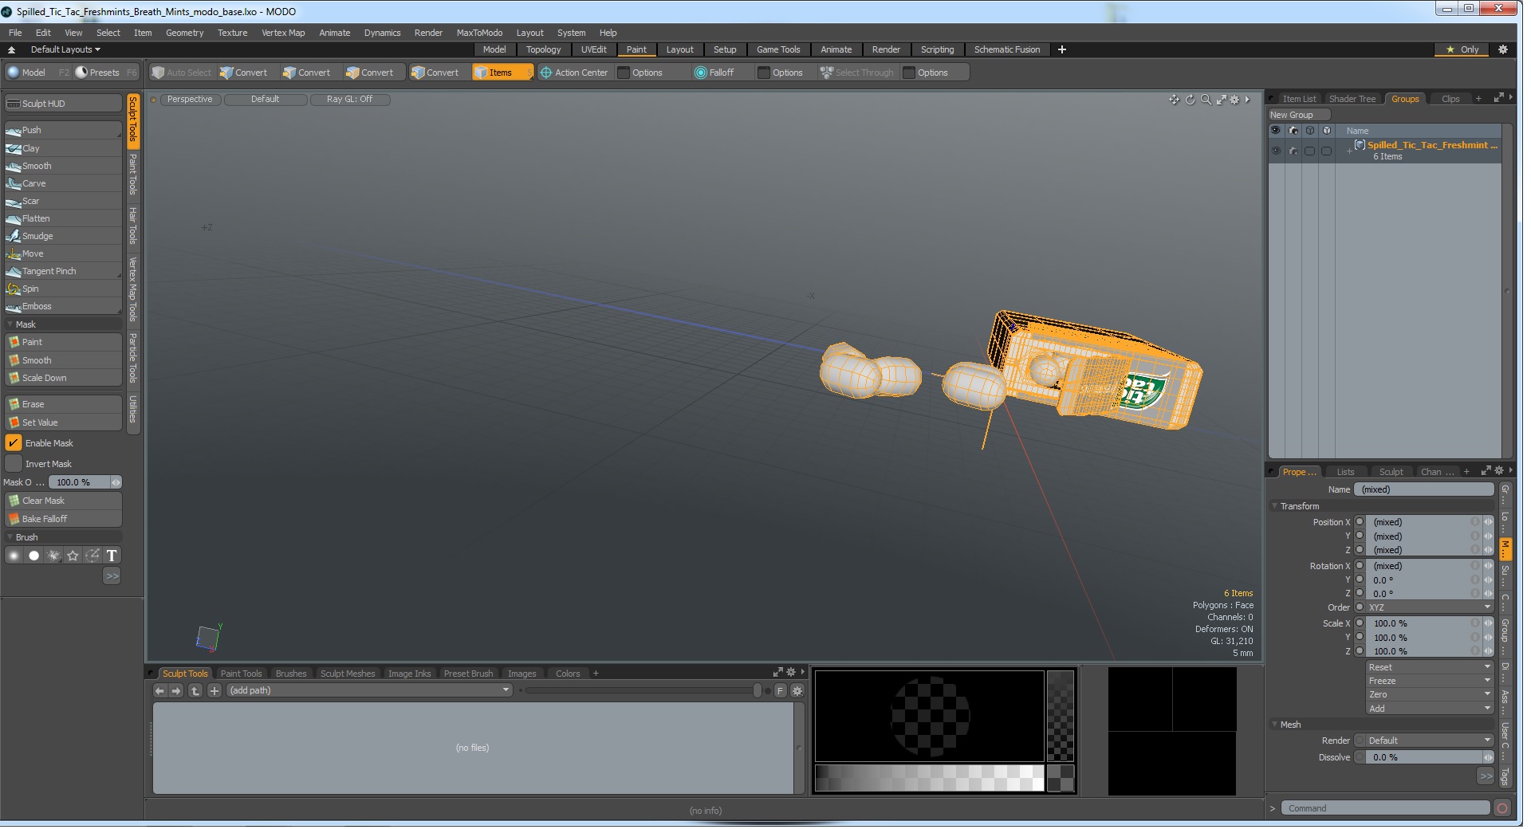Select the mask Paint tool
Image resolution: width=1531 pixels, height=829 pixels.
coord(63,342)
